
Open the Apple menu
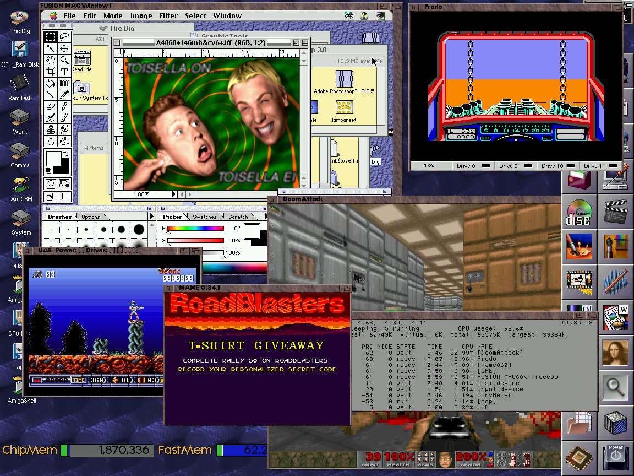[53, 16]
